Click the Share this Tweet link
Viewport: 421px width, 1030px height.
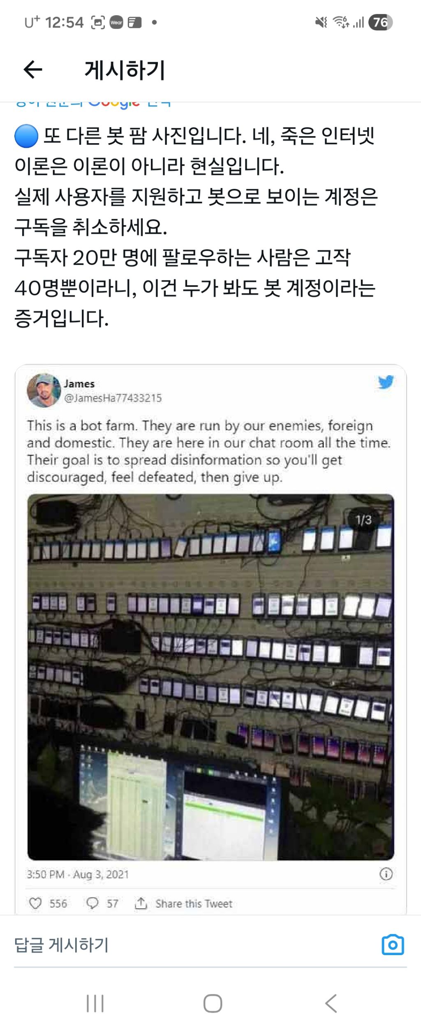(194, 904)
